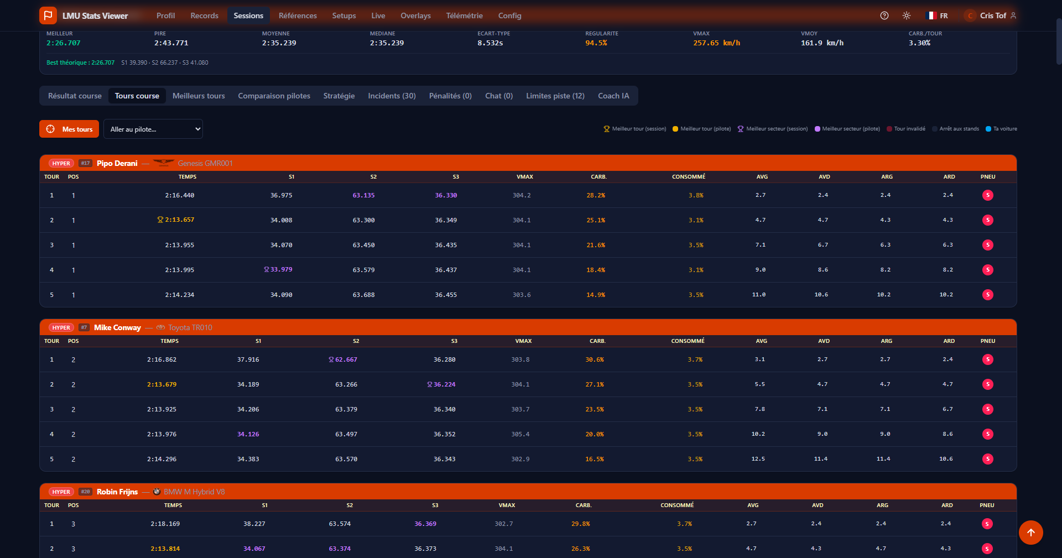Open the FR language selector
The width and height of the screenshot is (1062, 558).
[x=938, y=15]
